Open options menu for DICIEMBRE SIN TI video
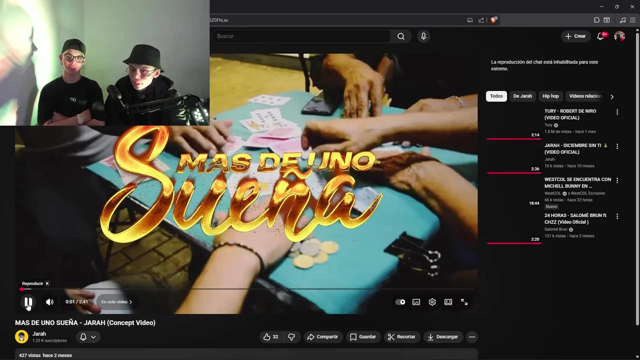Viewport: 640px width, 360px height. point(617,146)
